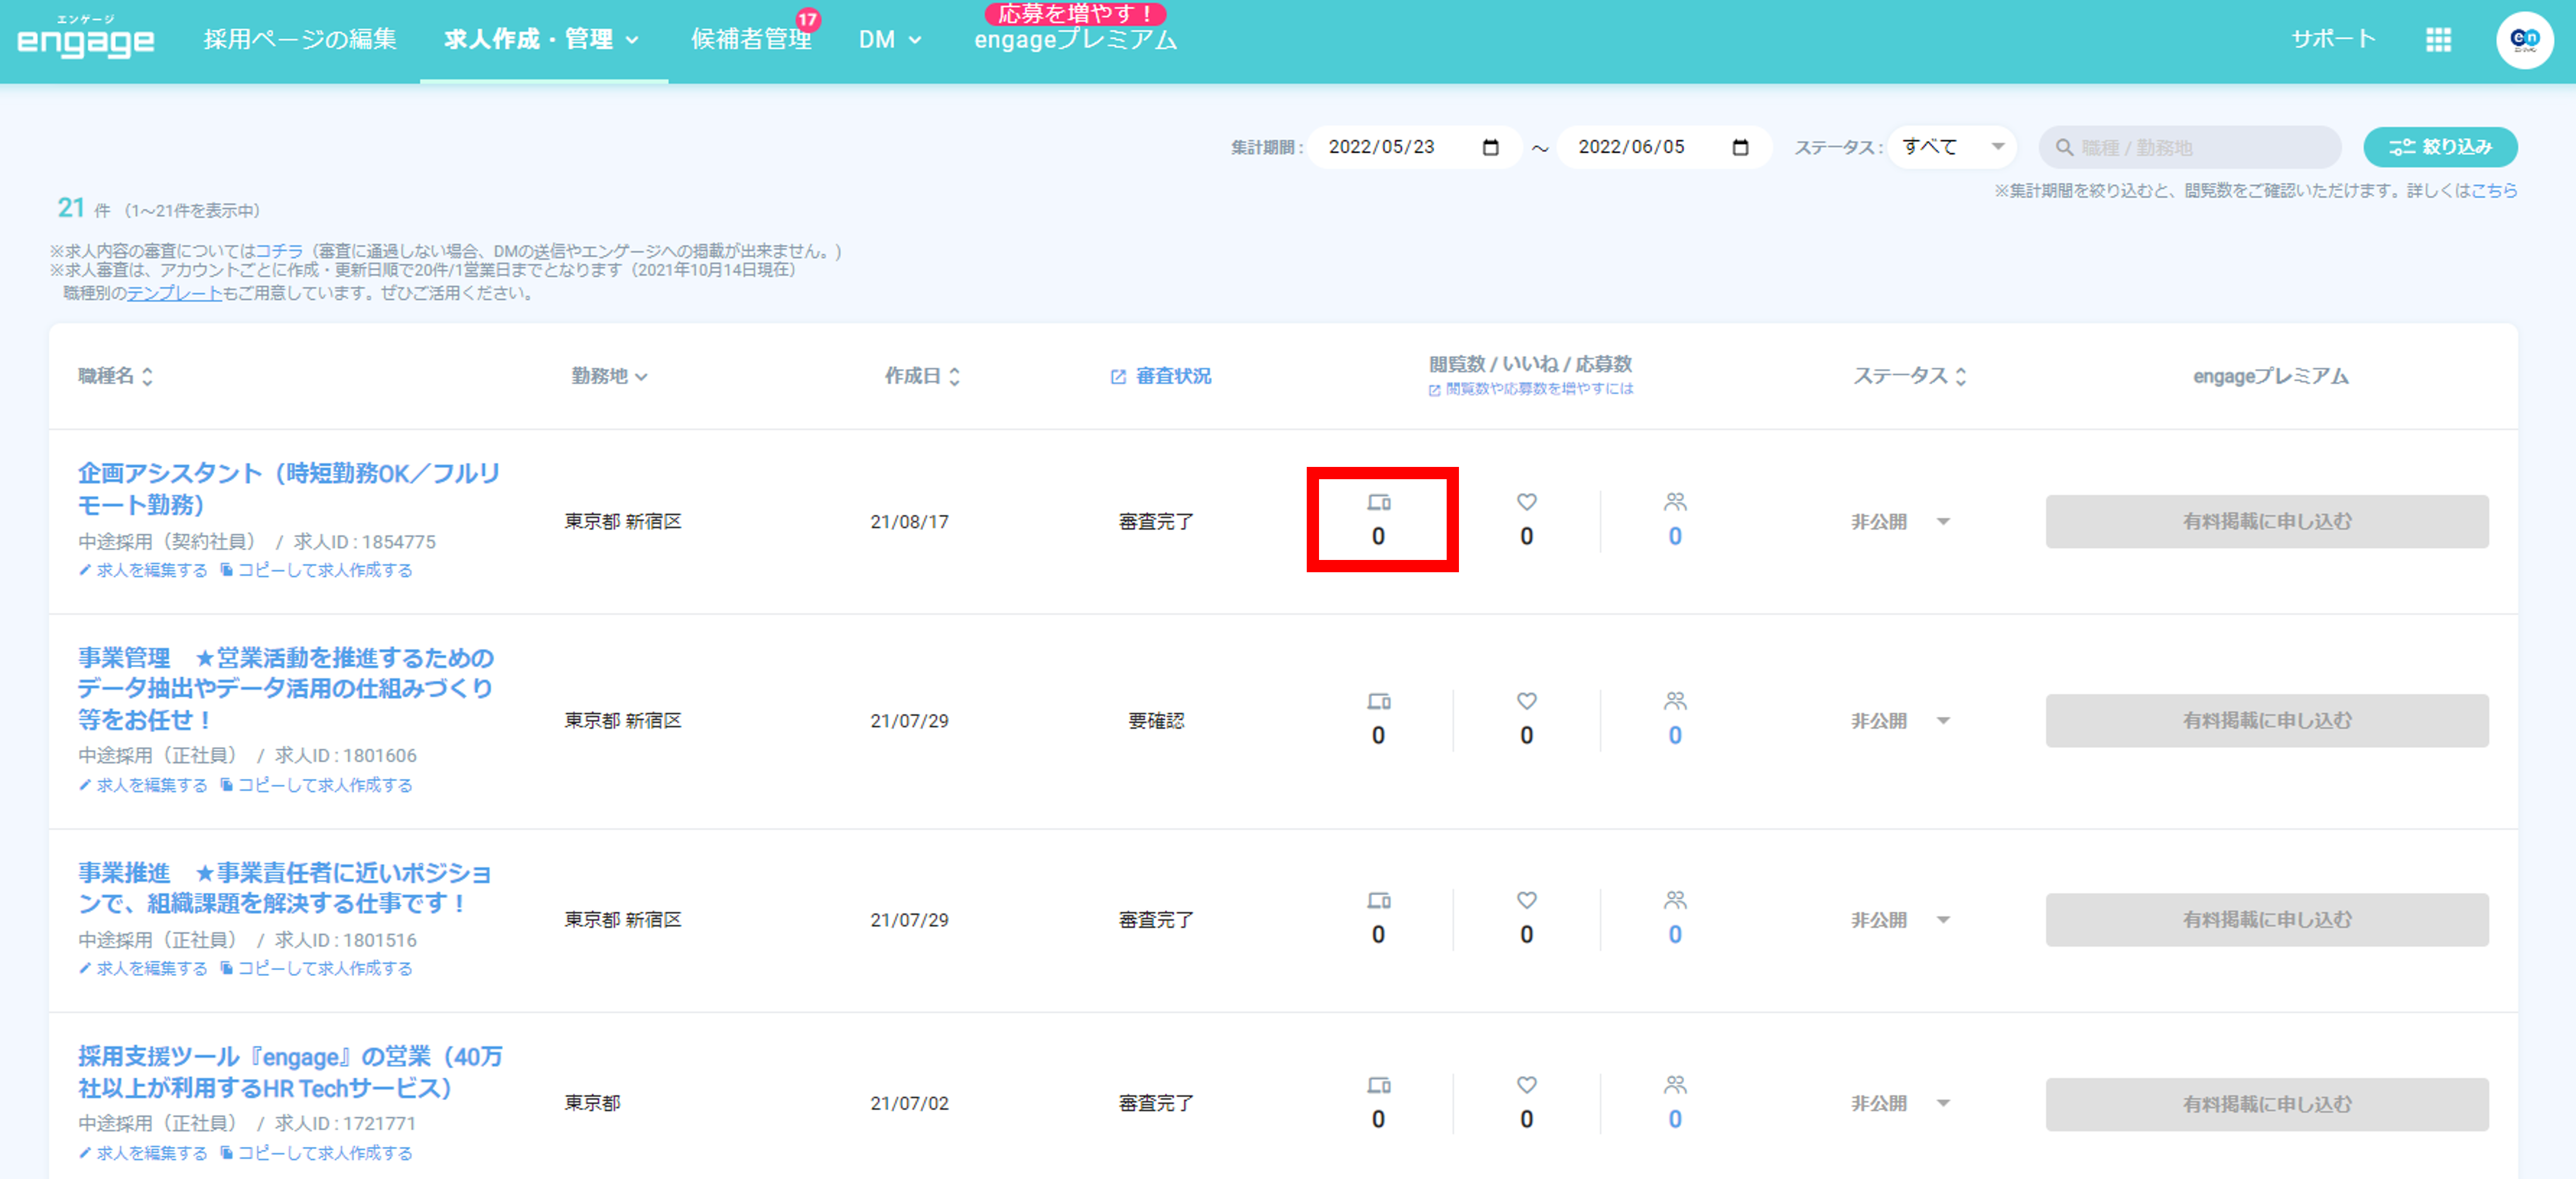The image size is (2576, 1179).
Task: Open the apps grid icon
Action: coord(2438,40)
